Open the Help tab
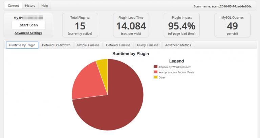Screen dimensions: 260x138 pos(44,6)
